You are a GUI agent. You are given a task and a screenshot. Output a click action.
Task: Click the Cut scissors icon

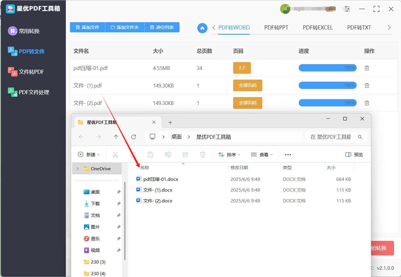point(115,155)
